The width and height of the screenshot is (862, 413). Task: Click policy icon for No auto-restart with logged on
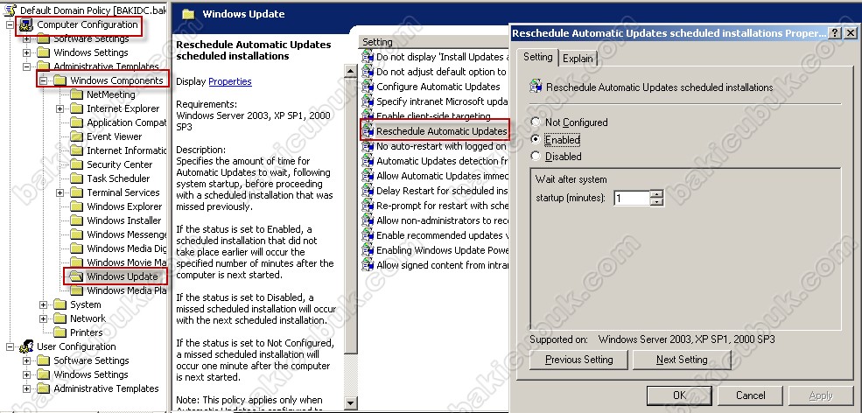[368, 146]
